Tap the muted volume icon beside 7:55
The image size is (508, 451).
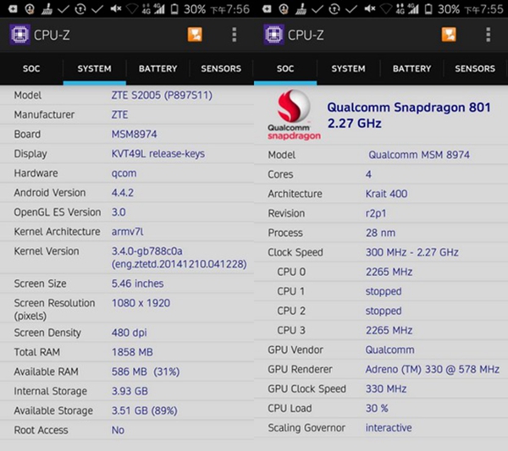point(370,9)
